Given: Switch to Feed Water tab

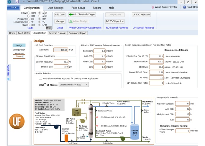Looking at the screenshot, I should point(24,33).
